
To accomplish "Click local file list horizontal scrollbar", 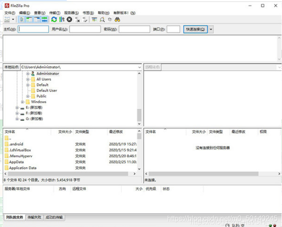I will click(x=68, y=174).
